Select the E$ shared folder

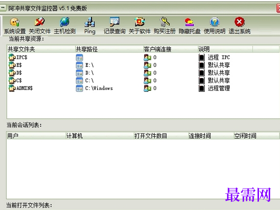click(15, 65)
